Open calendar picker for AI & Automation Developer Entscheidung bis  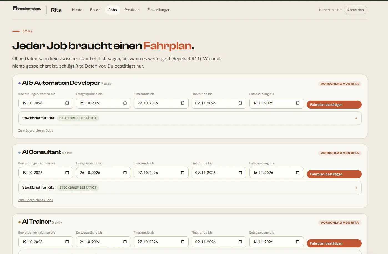[298, 103]
